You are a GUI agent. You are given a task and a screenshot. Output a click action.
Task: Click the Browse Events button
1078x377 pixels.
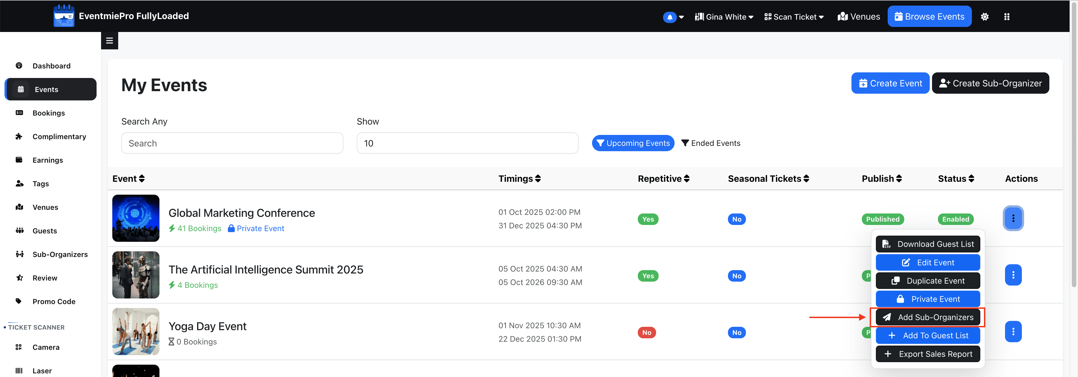(929, 16)
